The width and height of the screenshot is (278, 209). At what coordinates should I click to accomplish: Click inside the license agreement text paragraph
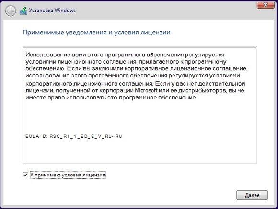pos(137,76)
